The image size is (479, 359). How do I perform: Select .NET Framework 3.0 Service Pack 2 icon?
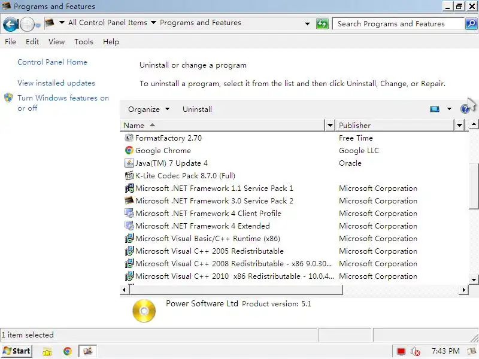129,200
